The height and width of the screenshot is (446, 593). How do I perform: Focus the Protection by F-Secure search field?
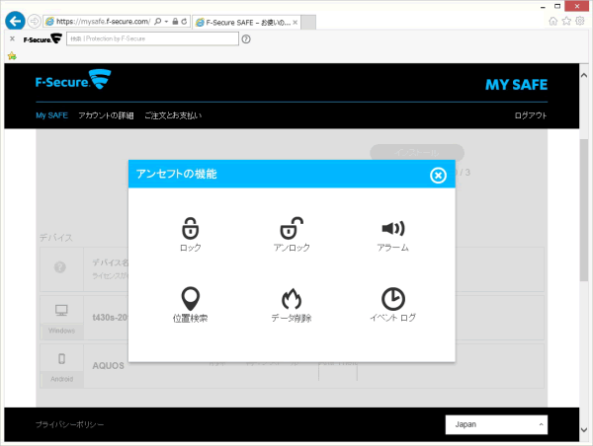(152, 38)
